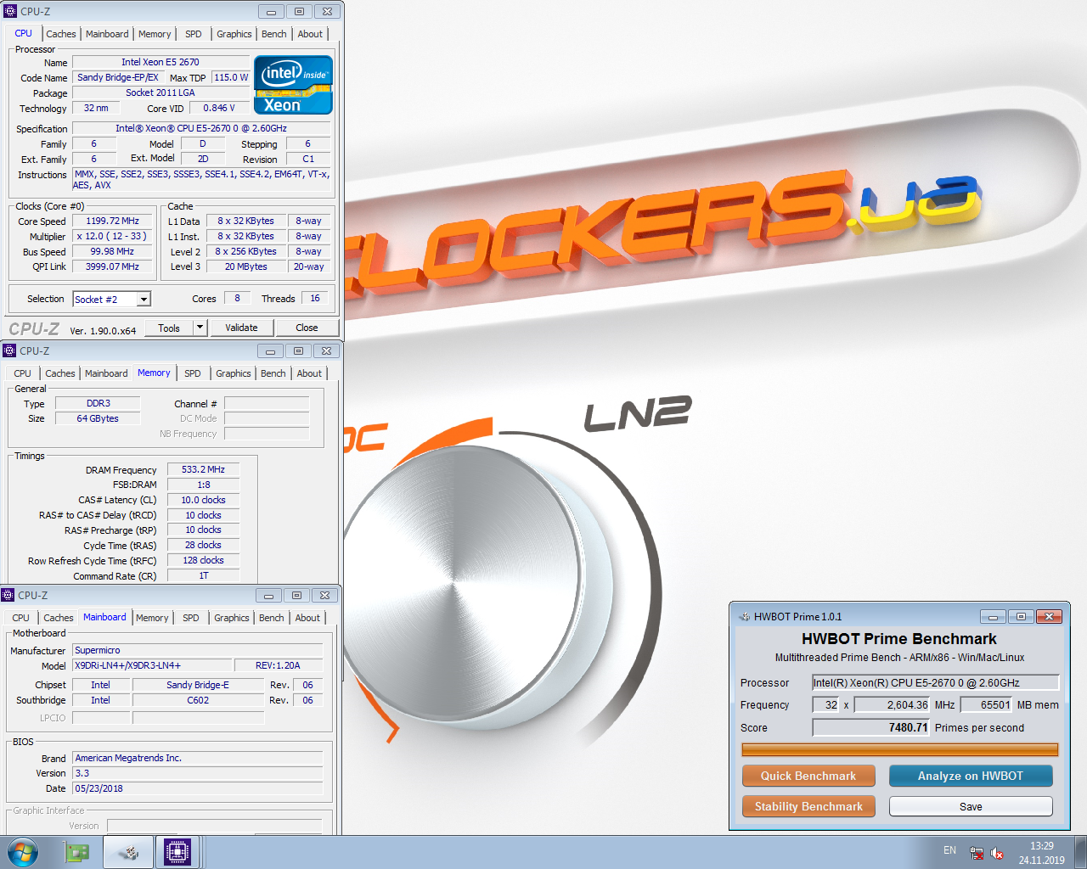Image resolution: width=1087 pixels, height=869 pixels.
Task: Click the tRFC value 128 clocks
Action: [x=203, y=560]
